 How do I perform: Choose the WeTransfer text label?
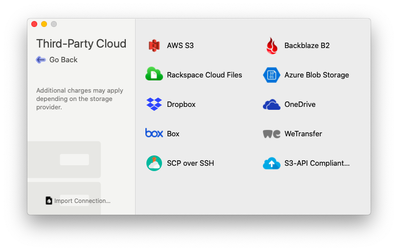[303, 134]
